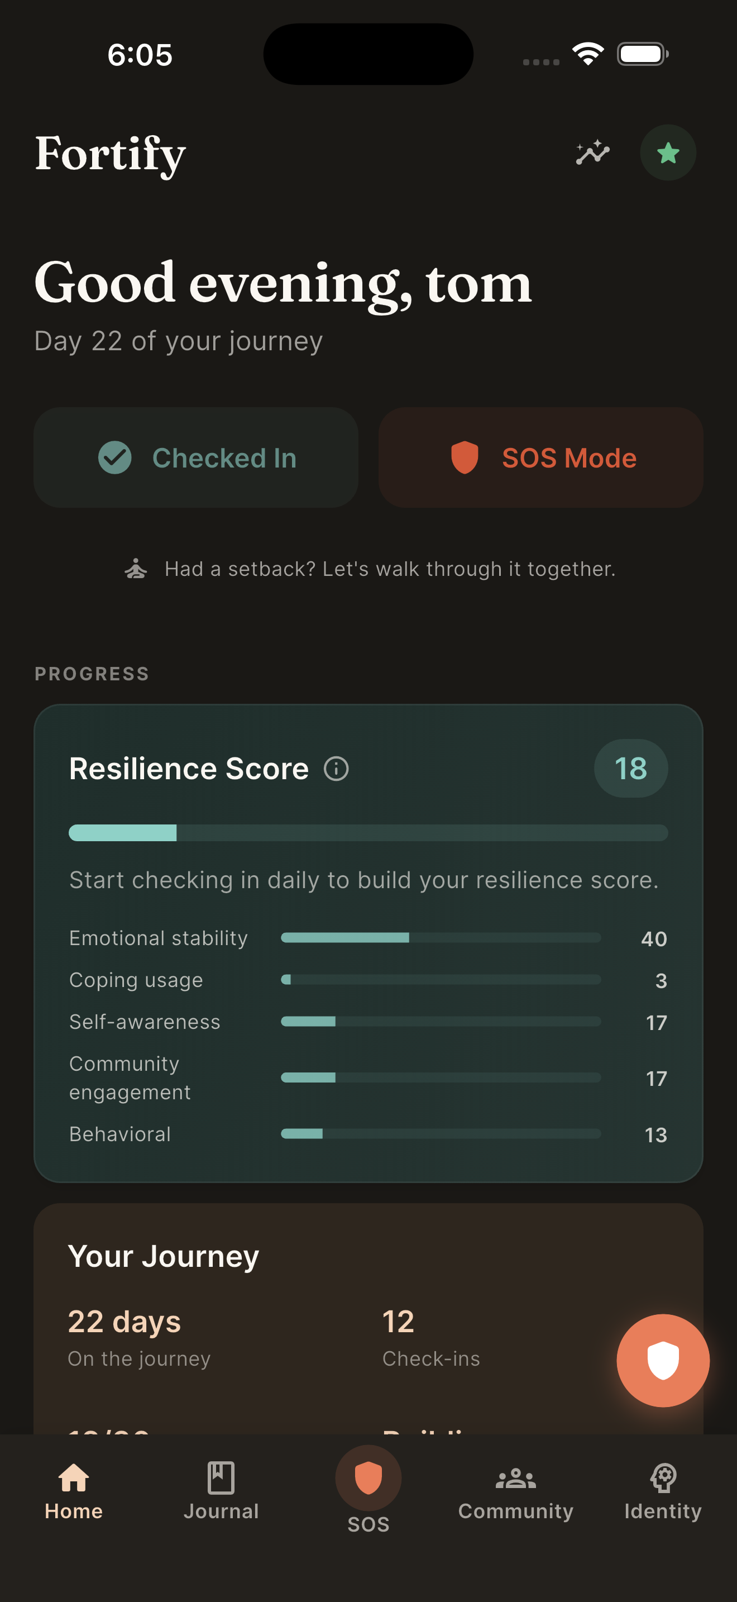Tap the Resilience Score 18 badge
This screenshot has height=1602, width=737.
tap(631, 769)
